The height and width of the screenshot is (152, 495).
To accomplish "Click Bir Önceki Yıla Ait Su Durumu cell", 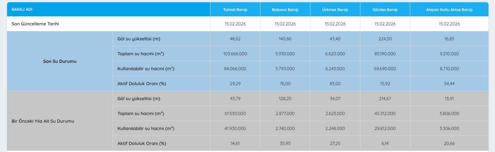I will coord(43,121).
